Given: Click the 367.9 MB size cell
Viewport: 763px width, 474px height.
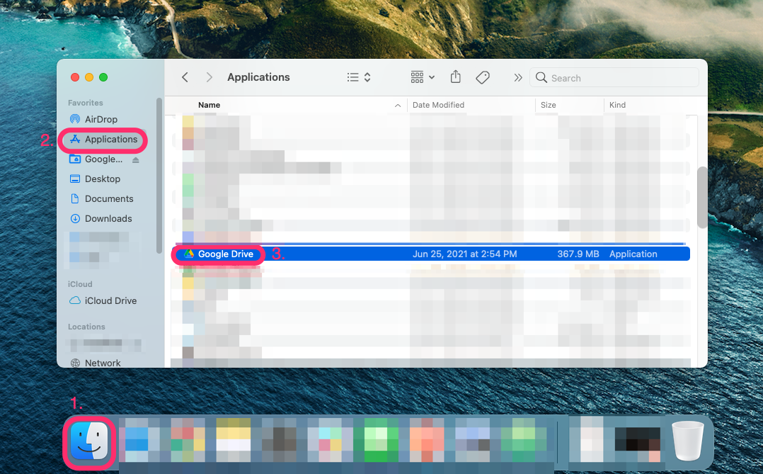Looking at the screenshot, I should point(578,254).
